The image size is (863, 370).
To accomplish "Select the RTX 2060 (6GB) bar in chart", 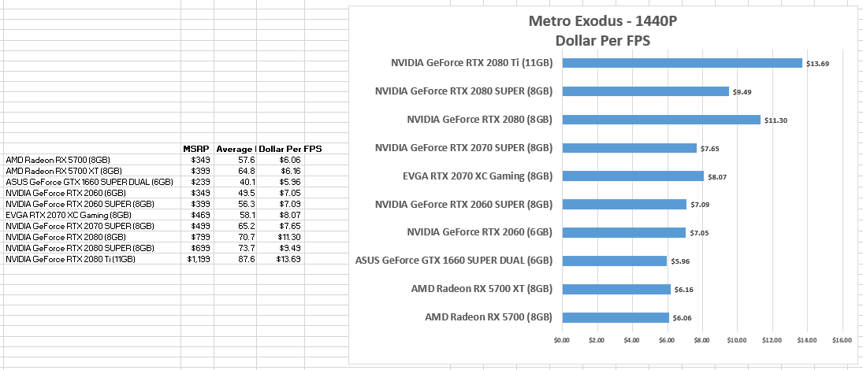I will click(623, 232).
